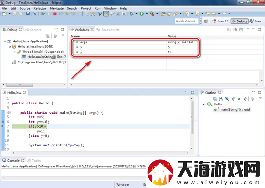Select the Debug perspective button
This screenshot has width=265, height=188.
pos(240,21)
